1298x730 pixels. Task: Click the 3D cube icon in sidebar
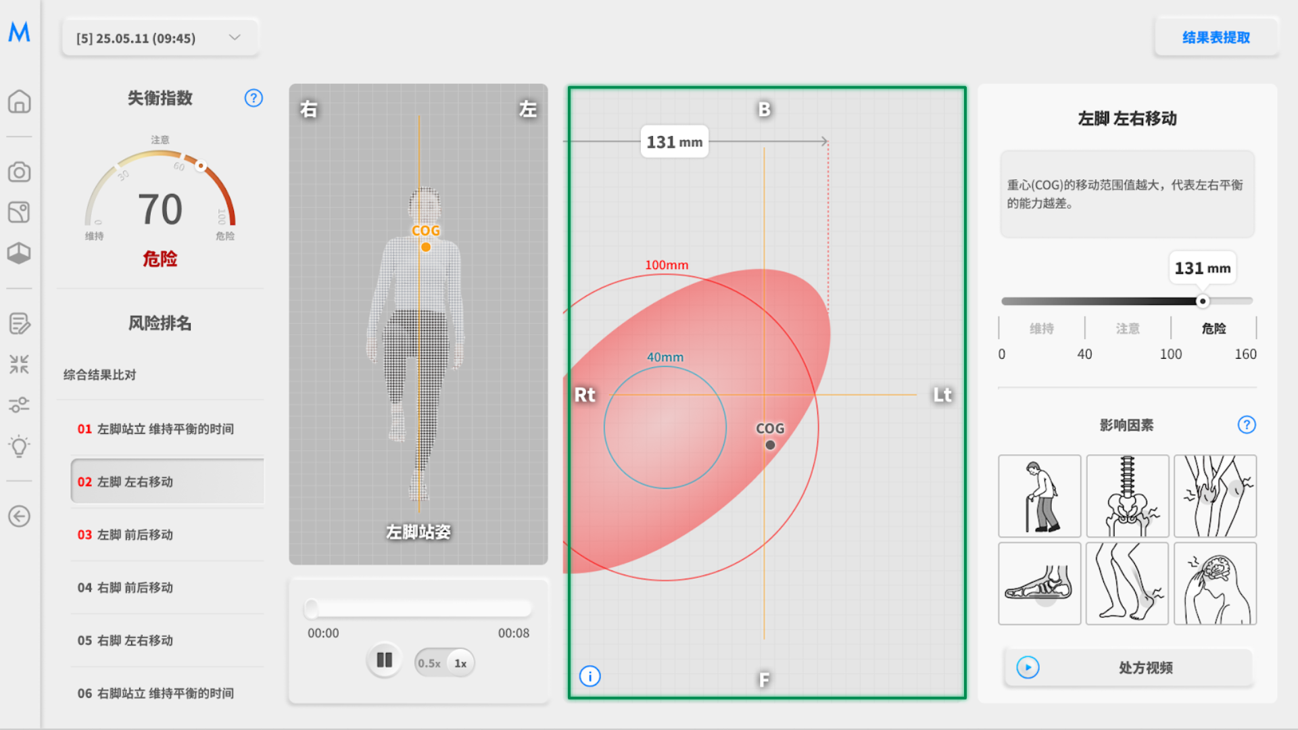click(x=19, y=253)
